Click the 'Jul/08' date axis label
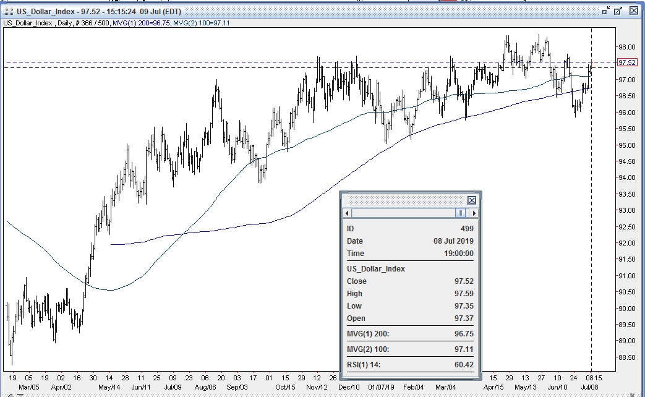645x397 pixels. click(589, 387)
